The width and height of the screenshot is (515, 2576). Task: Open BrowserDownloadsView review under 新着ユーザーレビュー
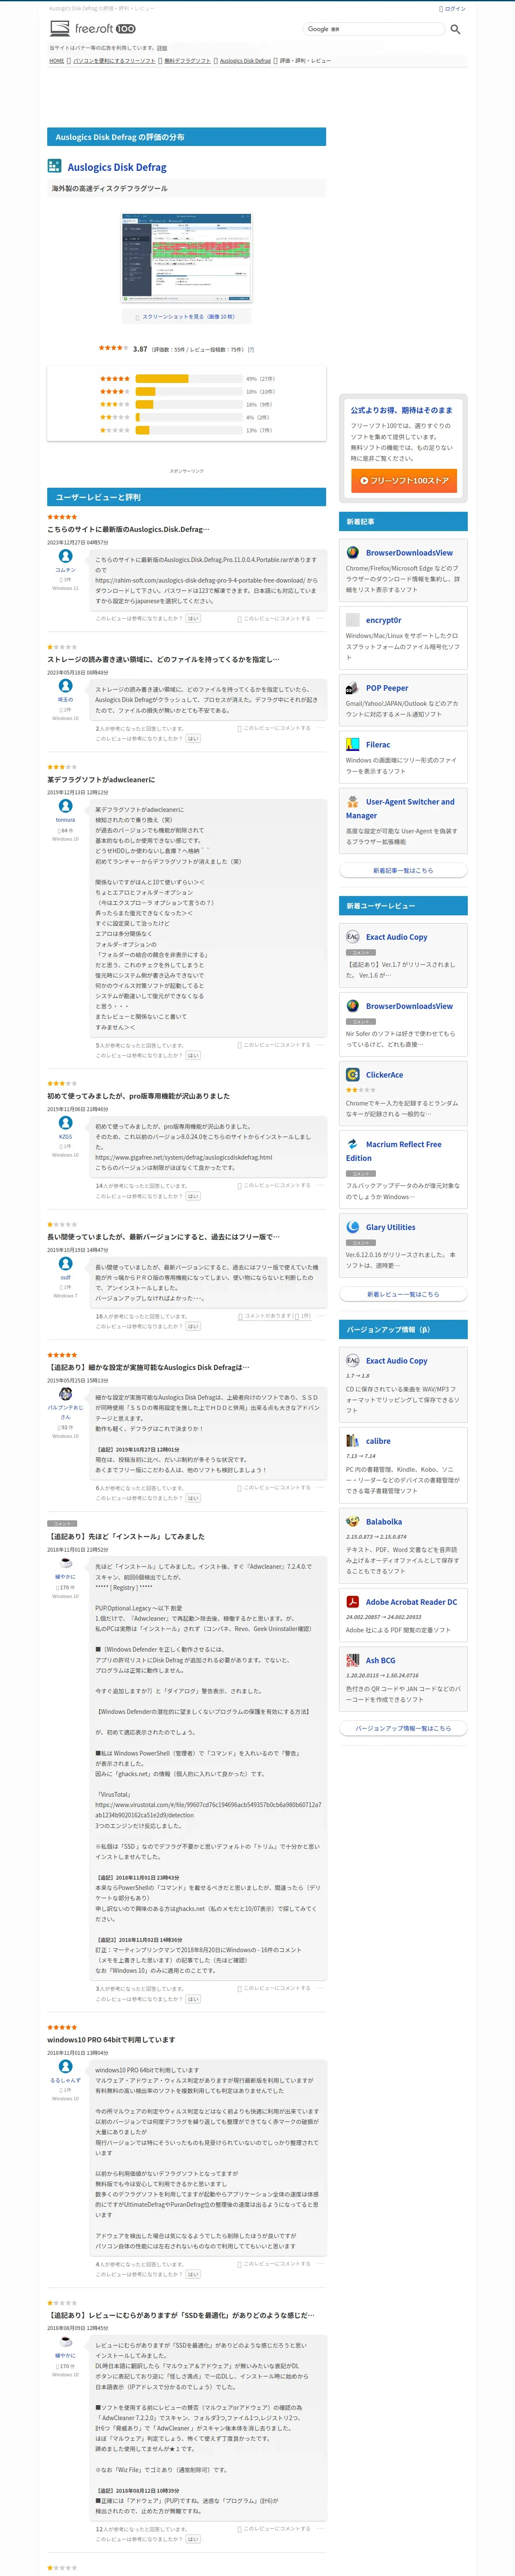(409, 1006)
